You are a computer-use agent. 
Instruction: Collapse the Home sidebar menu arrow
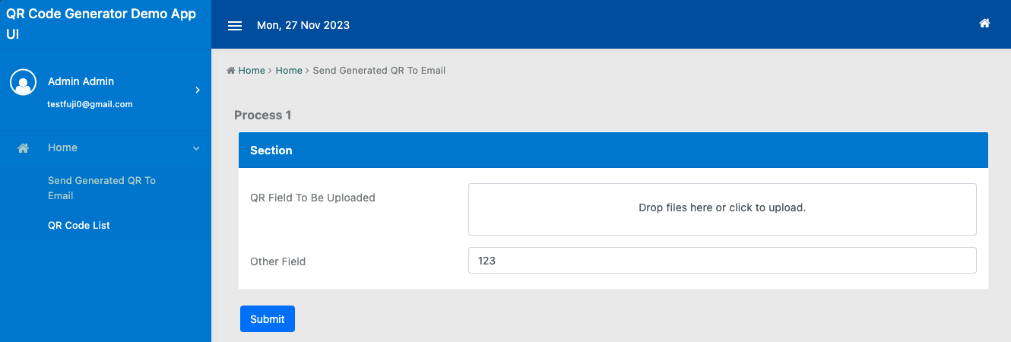196,148
